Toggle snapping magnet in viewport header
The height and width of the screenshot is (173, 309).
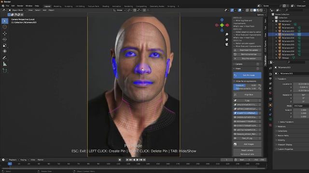[x=135, y=10]
